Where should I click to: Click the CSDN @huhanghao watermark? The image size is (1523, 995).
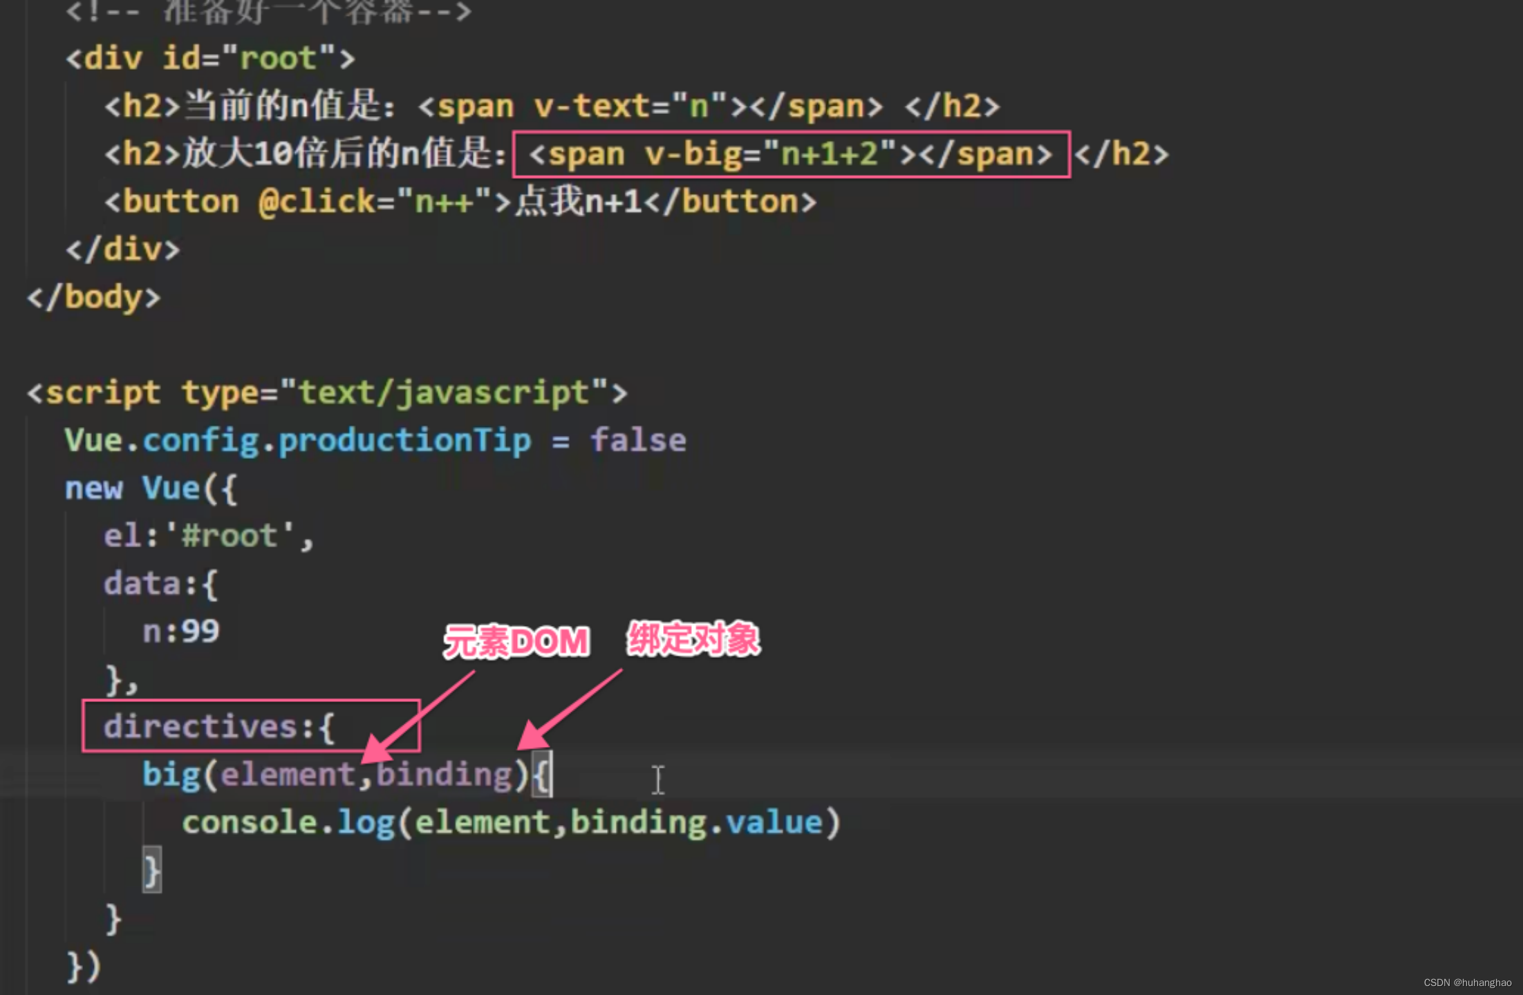click(1467, 983)
